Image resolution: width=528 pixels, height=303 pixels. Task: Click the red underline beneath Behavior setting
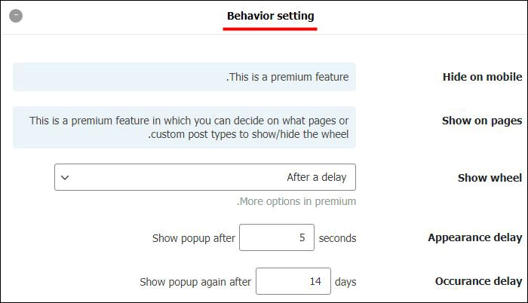(x=270, y=29)
